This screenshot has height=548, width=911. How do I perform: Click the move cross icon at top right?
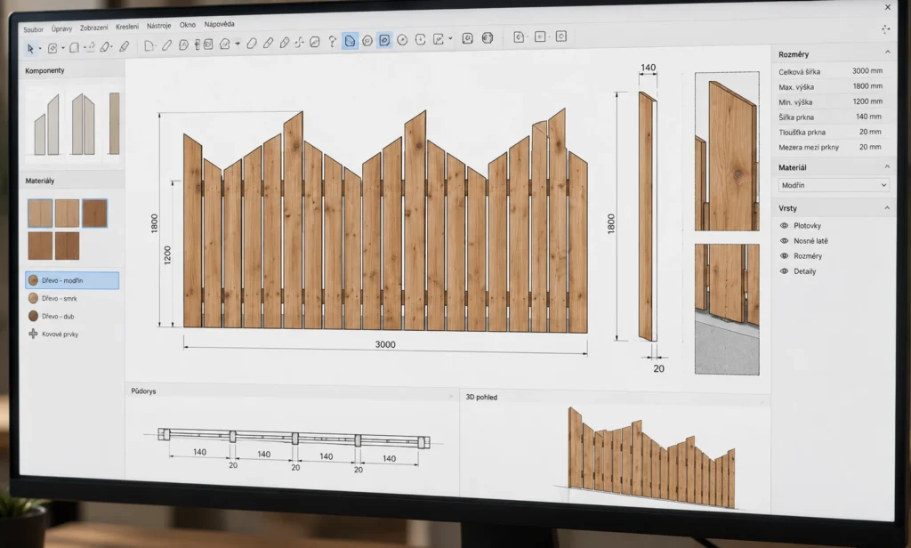tap(885, 28)
